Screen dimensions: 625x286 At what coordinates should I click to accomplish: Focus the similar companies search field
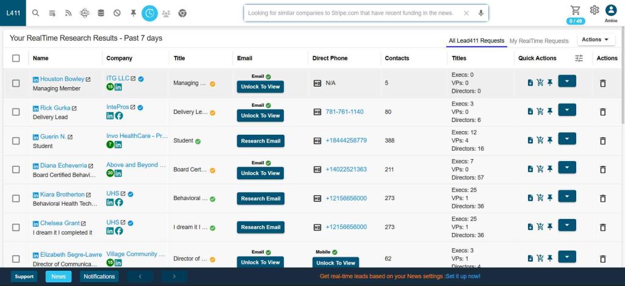click(x=352, y=13)
